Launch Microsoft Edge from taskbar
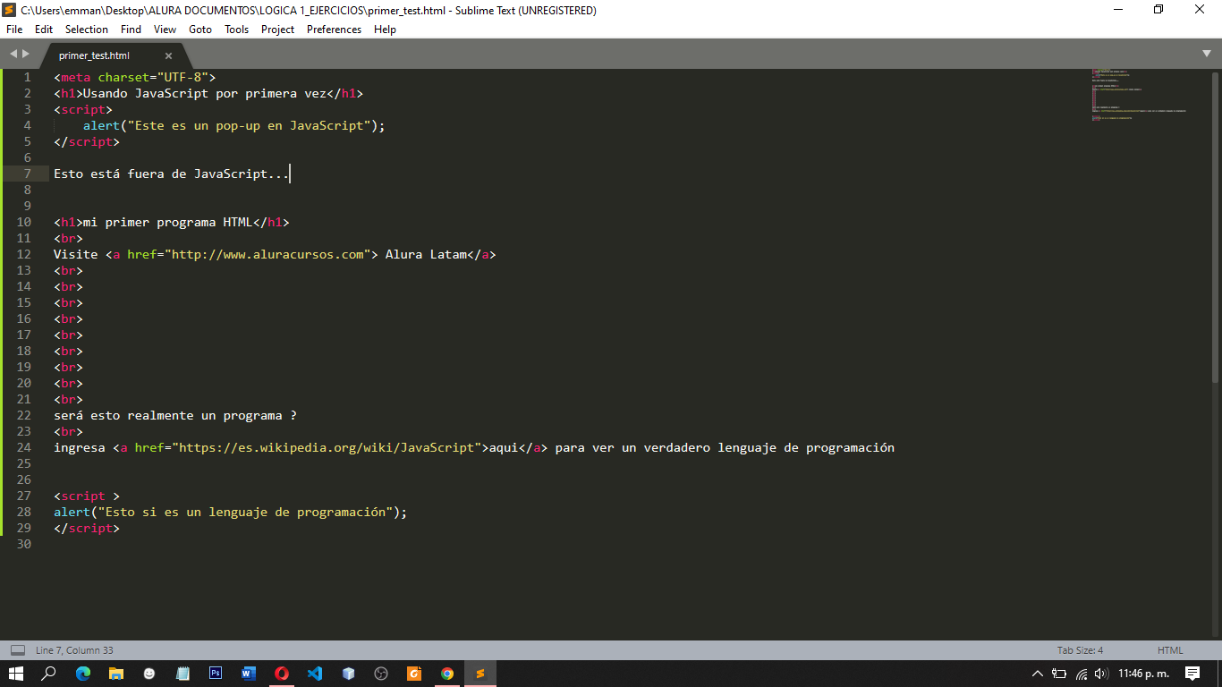 (x=83, y=674)
